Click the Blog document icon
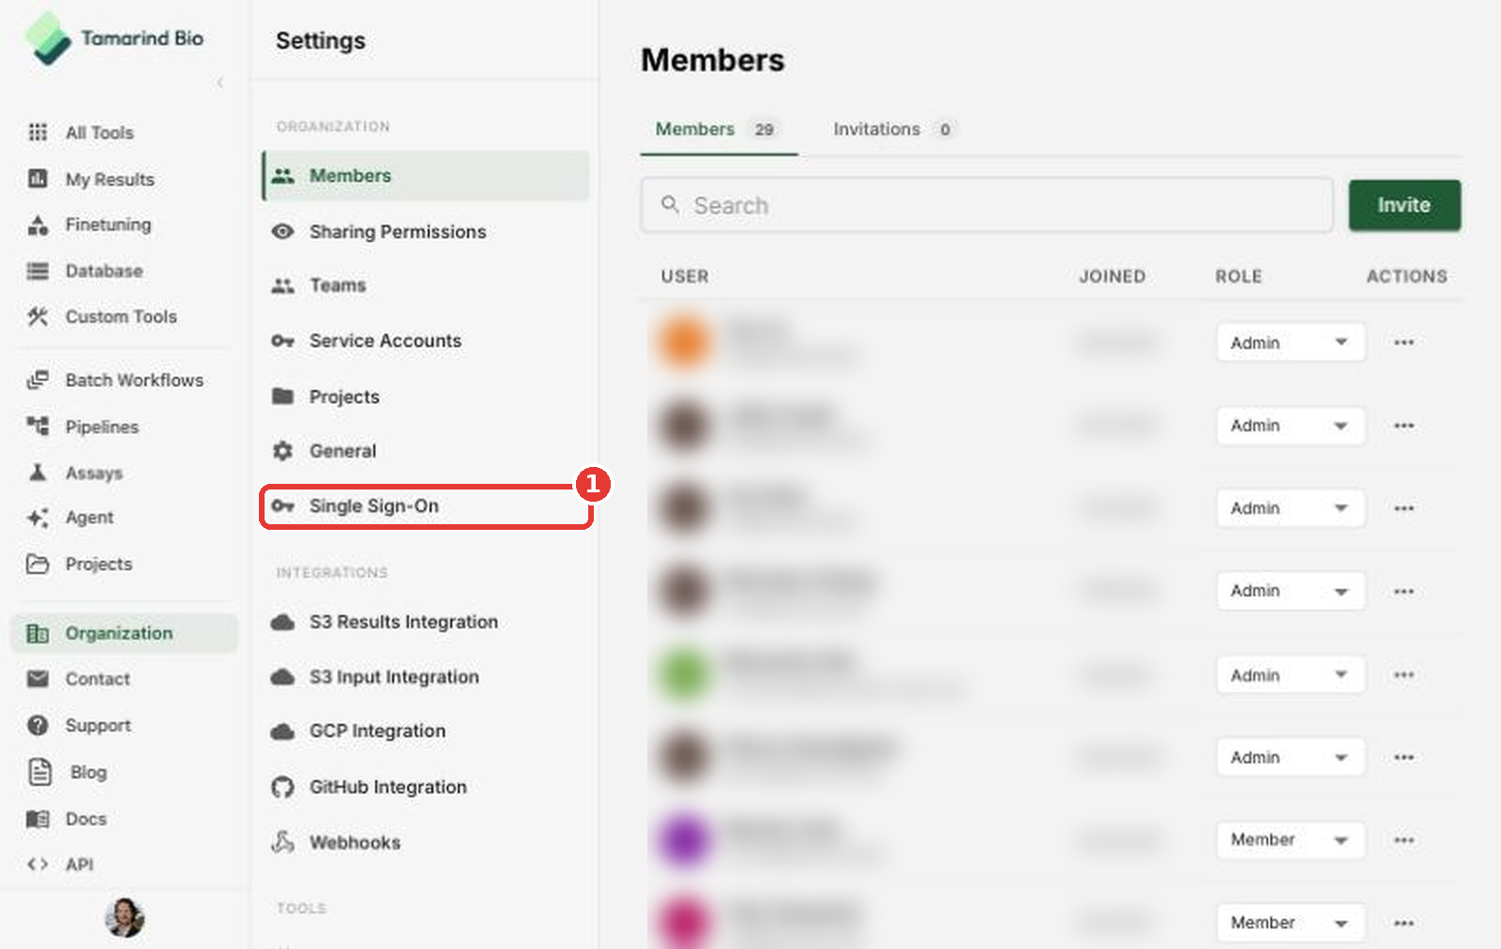This screenshot has width=1501, height=949. point(40,772)
